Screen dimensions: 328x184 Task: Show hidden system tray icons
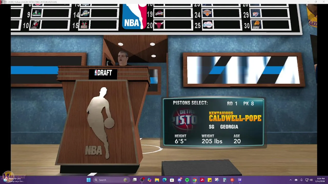tap(290, 180)
